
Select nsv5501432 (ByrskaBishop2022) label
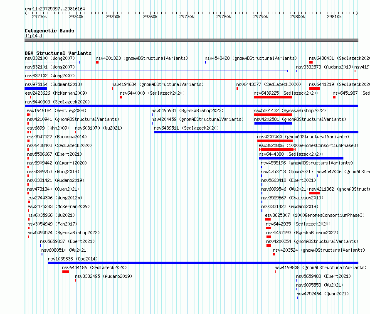290,110
